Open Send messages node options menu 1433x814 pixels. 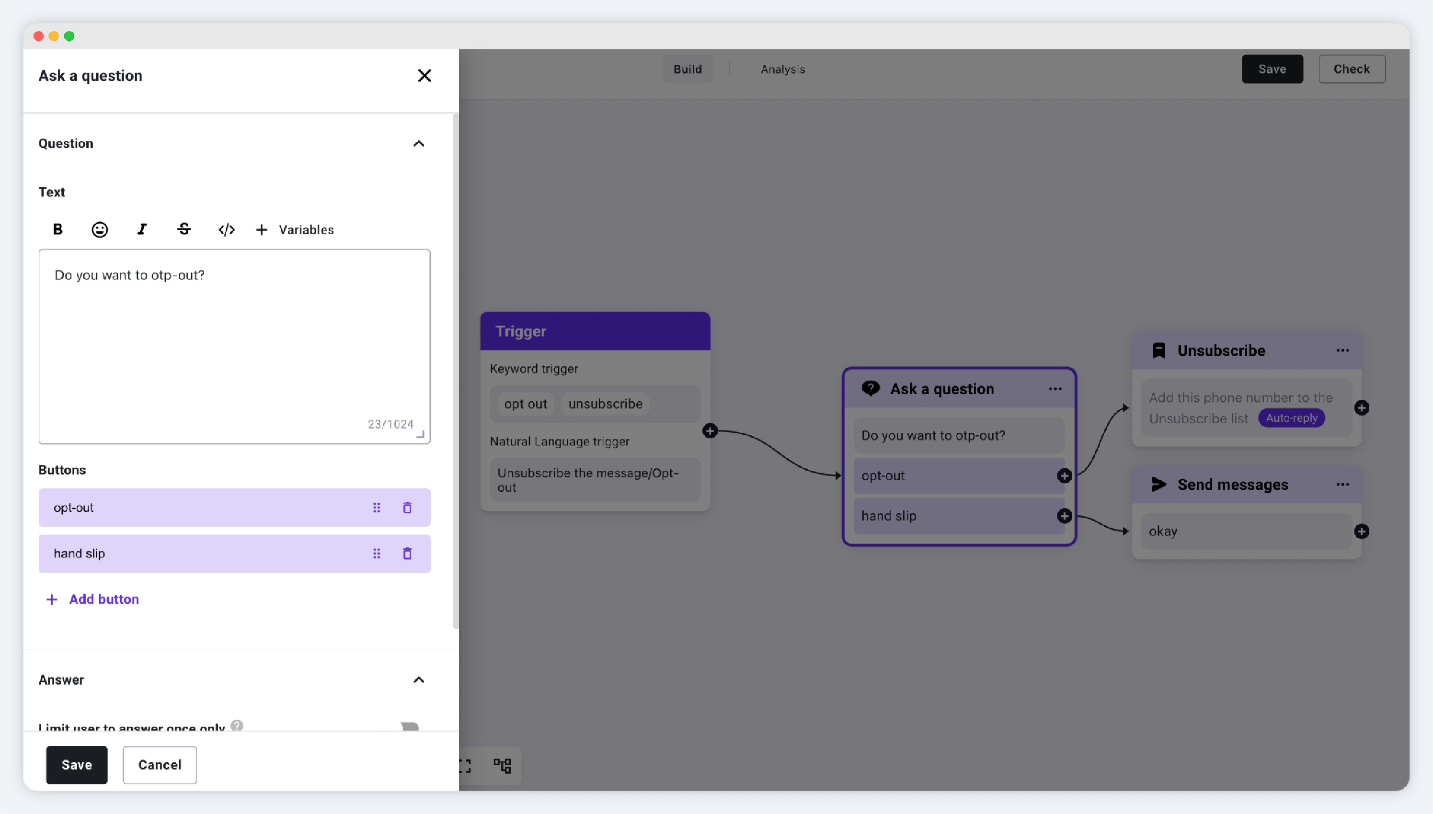(1342, 485)
